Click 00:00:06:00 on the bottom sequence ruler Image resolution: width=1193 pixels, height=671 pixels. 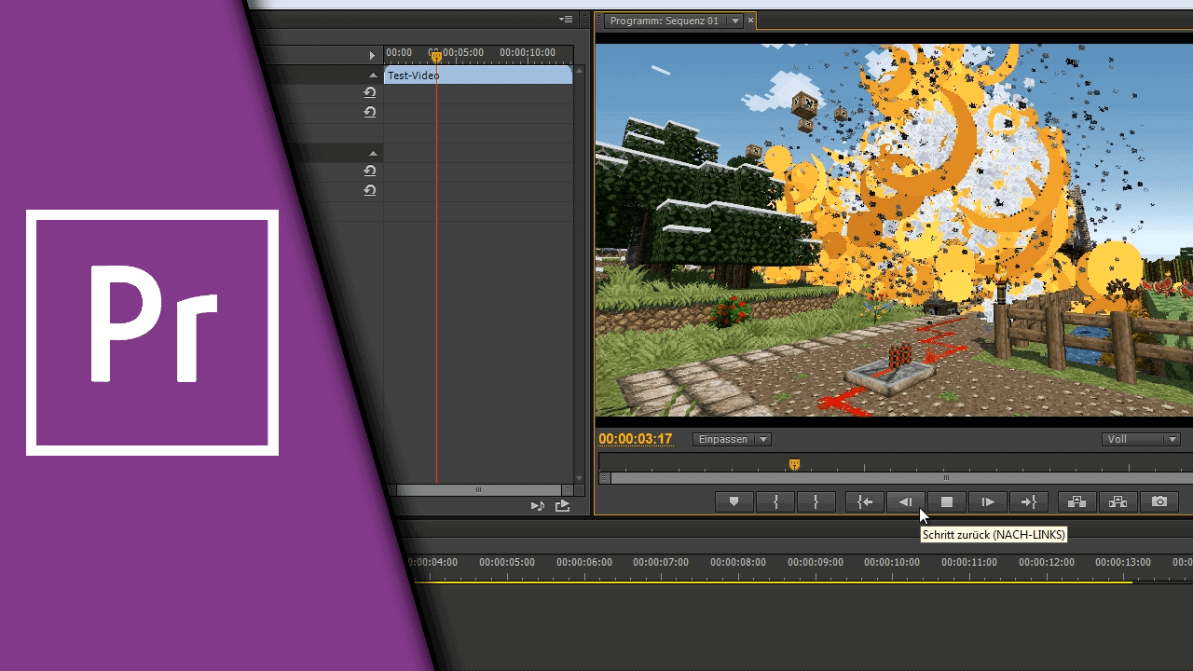coord(584,563)
